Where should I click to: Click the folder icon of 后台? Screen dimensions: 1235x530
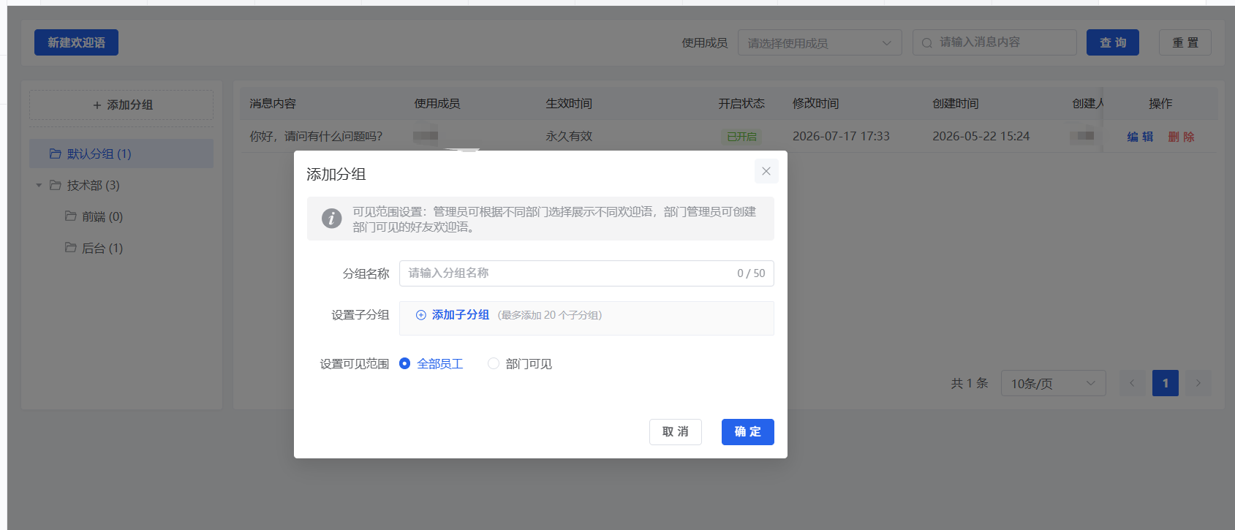coord(71,248)
